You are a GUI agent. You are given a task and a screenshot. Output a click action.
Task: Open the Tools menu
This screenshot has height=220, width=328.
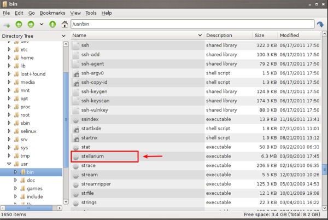91,13
